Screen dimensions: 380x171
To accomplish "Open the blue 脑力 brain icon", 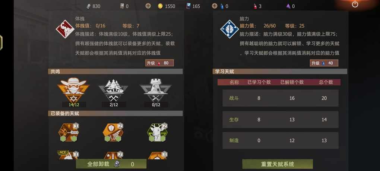I will 229,29.
